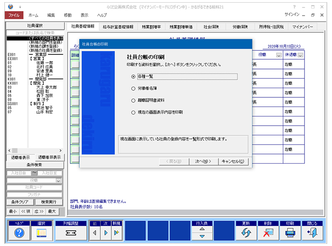Image resolution: width=332 pixels, height=246 pixels.
Task: Expand the 役職 dropdown in search panel
Action: click(58, 181)
